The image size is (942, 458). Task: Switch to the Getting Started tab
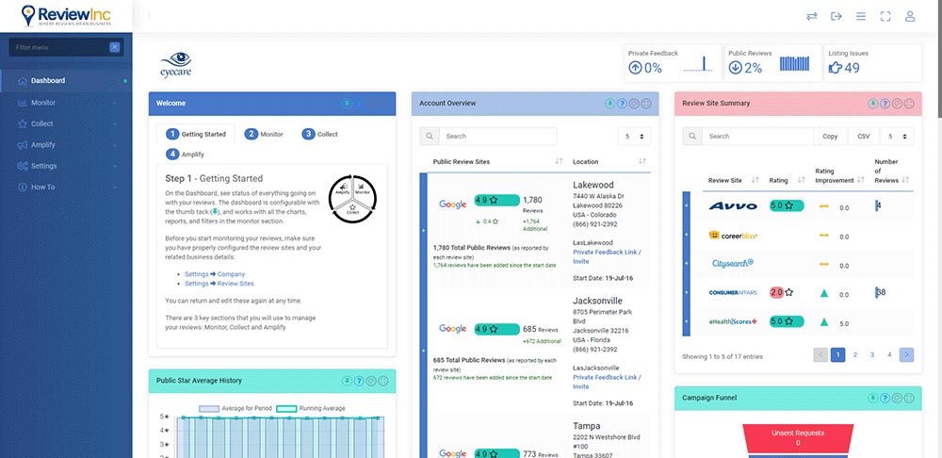coord(196,134)
